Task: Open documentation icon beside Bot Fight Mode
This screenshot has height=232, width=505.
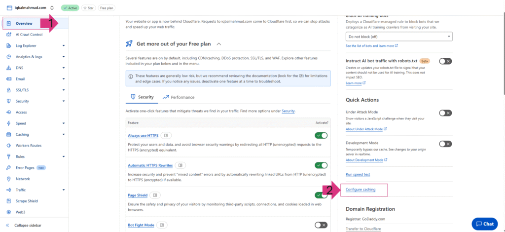Action: click(162, 225)
